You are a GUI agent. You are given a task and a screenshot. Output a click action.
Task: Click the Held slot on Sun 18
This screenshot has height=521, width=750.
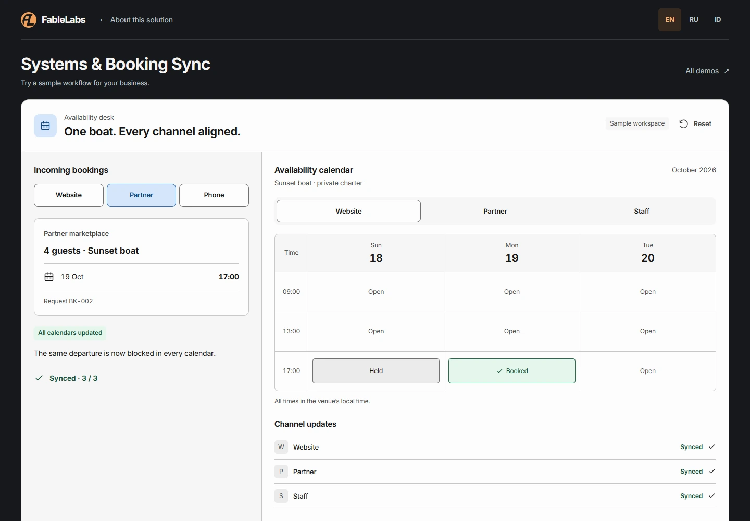coord(376,371)
